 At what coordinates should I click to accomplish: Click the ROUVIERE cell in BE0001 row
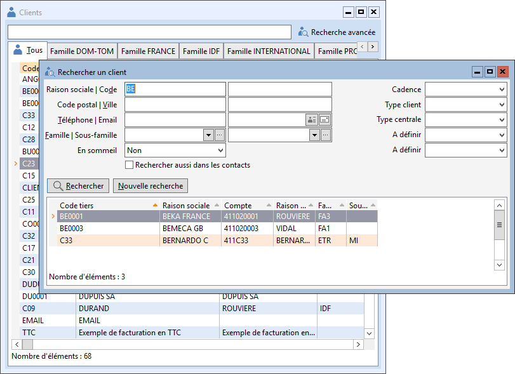(x=293, y=217)
